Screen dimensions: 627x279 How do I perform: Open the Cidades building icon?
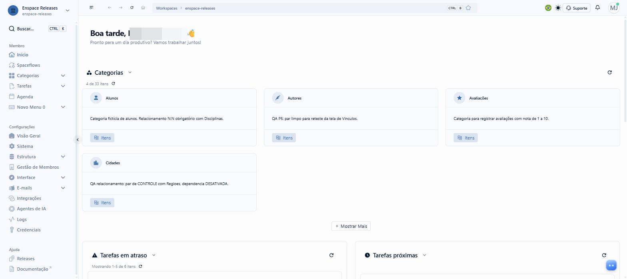point(96,163)
